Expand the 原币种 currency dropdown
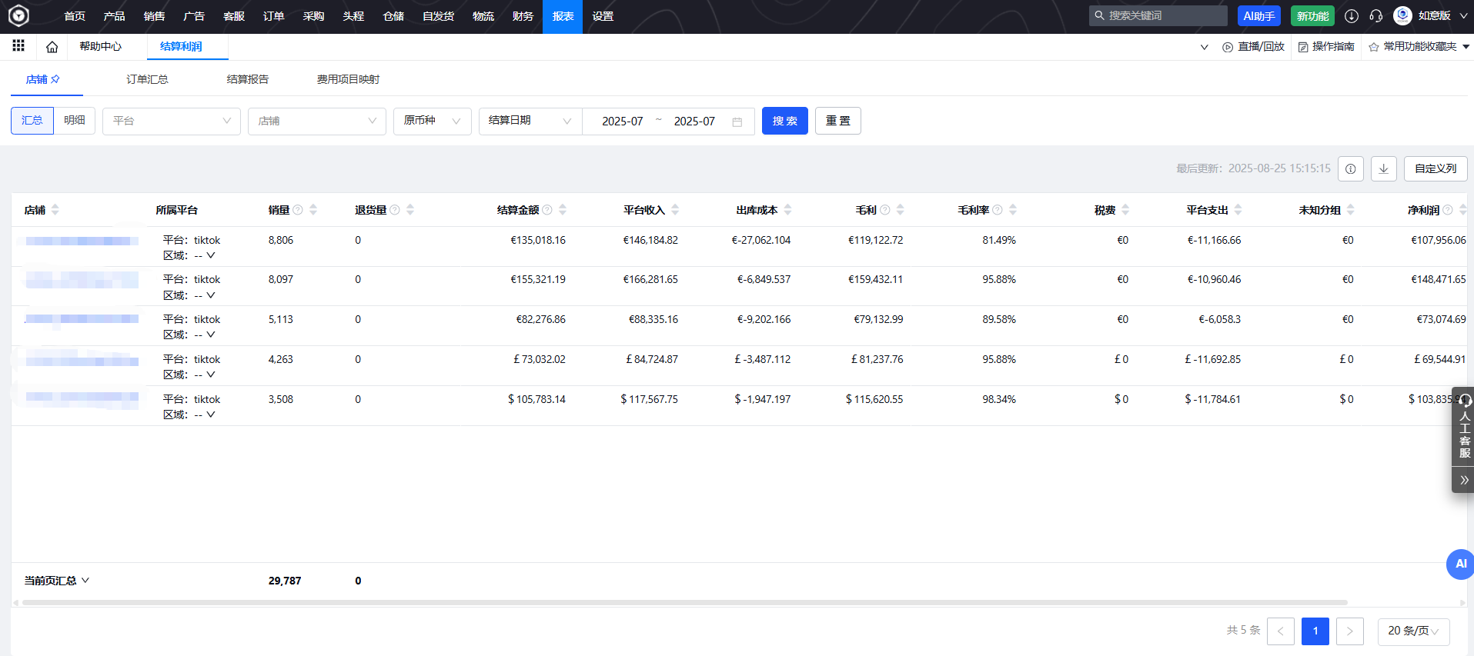The width and height of the screenshot is (1474, 656). pos(432,121)
